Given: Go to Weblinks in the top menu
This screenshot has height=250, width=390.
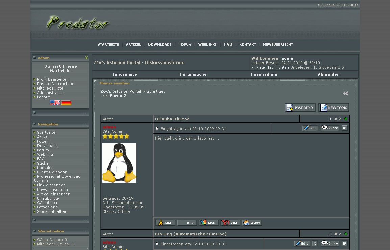Looking at the screenshot, I should [x=207, y=45].
